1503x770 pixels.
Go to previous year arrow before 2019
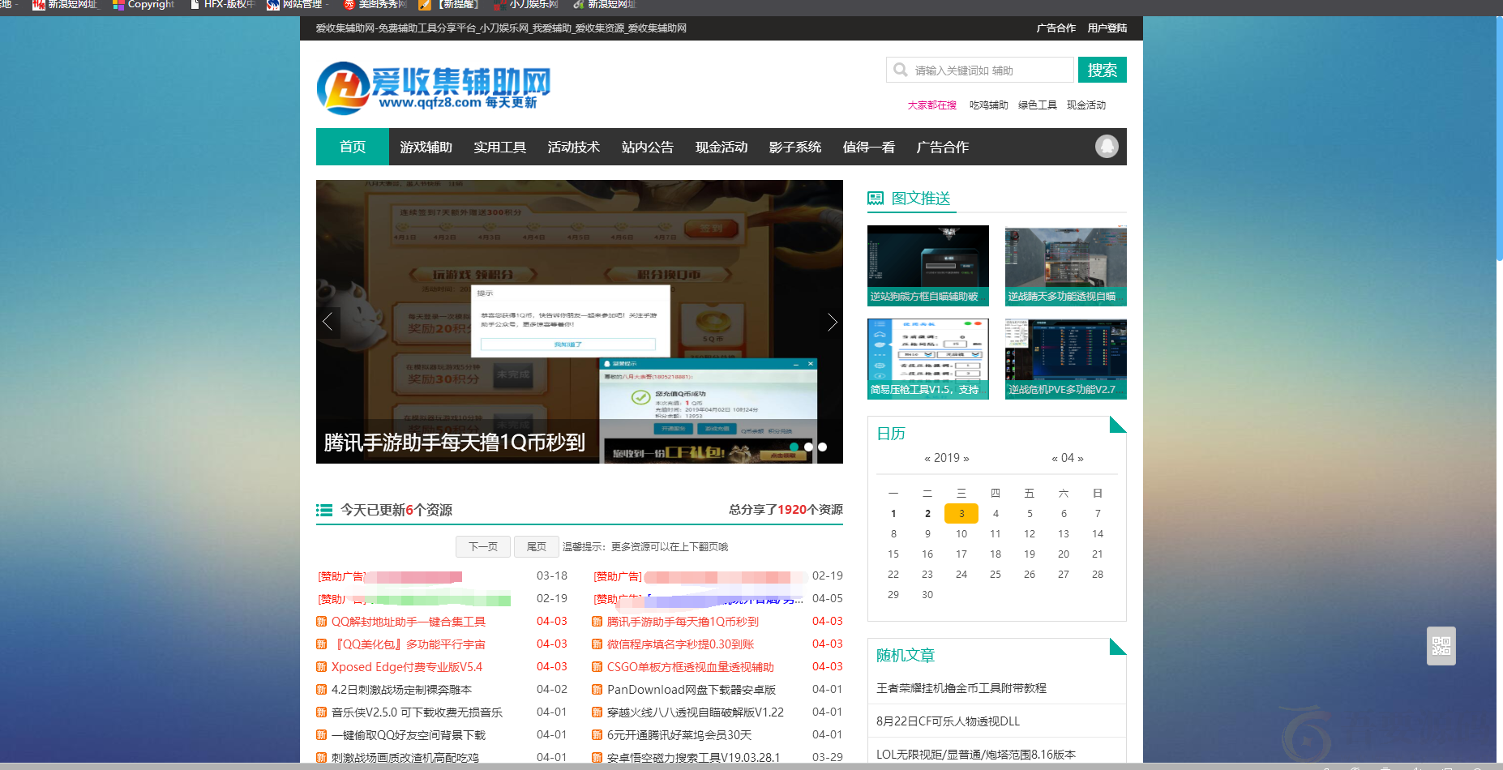(x=927, y=459)
